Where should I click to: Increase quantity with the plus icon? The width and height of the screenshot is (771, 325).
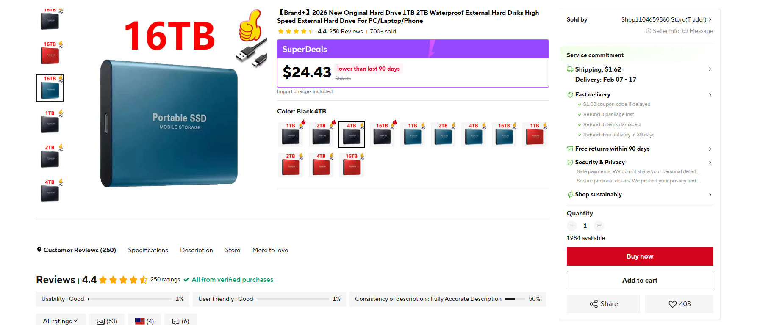coord(599,225)
